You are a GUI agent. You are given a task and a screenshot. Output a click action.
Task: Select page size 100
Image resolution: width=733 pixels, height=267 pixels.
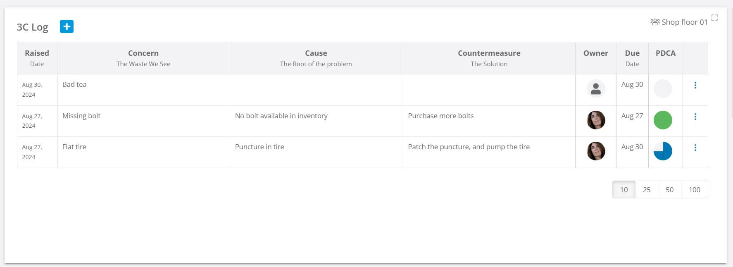[695, 189]
